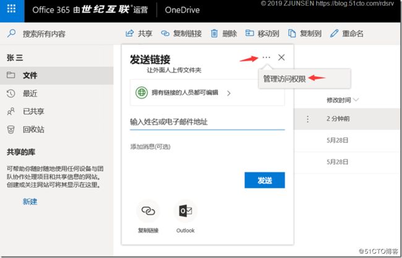This screenshot has height=258, width=402.
Task: Click 删除 text in the toolbar
Action: pyautogui.click(x=229, y=33)
